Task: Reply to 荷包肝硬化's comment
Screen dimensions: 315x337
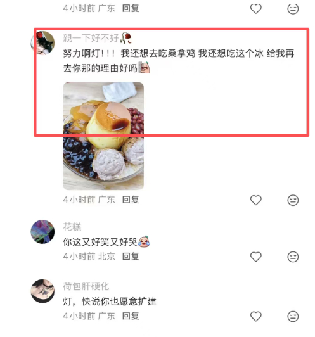Action: click(x=131, y=316)
